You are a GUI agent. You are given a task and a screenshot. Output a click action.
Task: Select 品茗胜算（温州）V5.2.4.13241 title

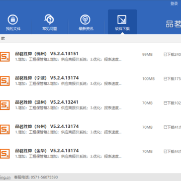click(x=47, y=102)
